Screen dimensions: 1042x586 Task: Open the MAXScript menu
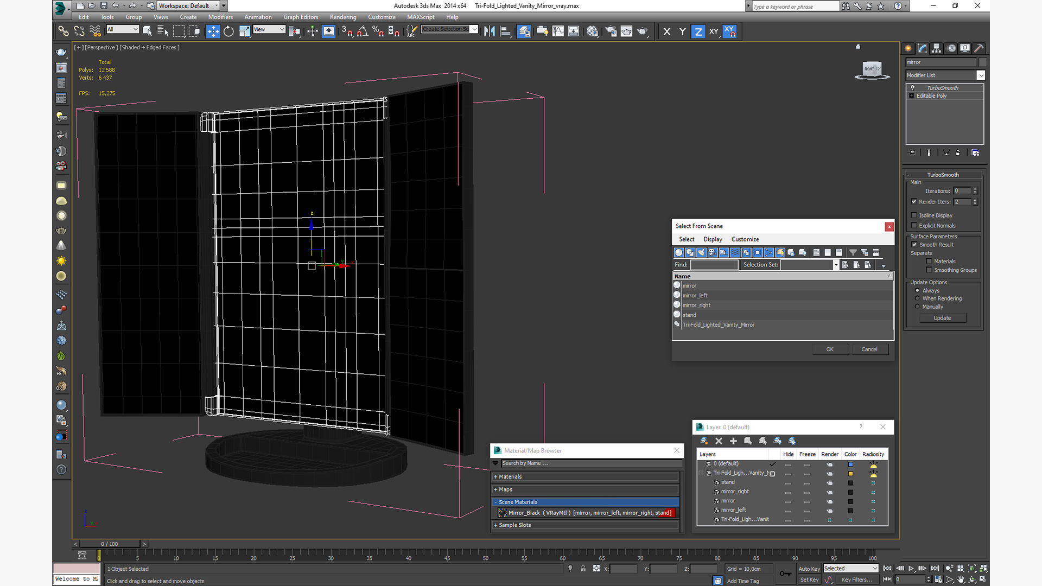click(x=421, y=17)
